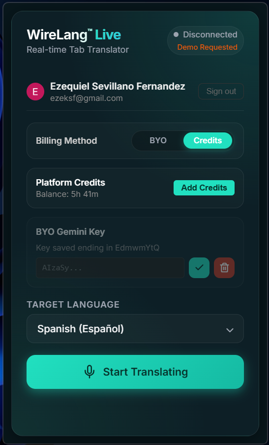
Task: Click the ezeksf@gmail.com email text
Action: [87, 98]
